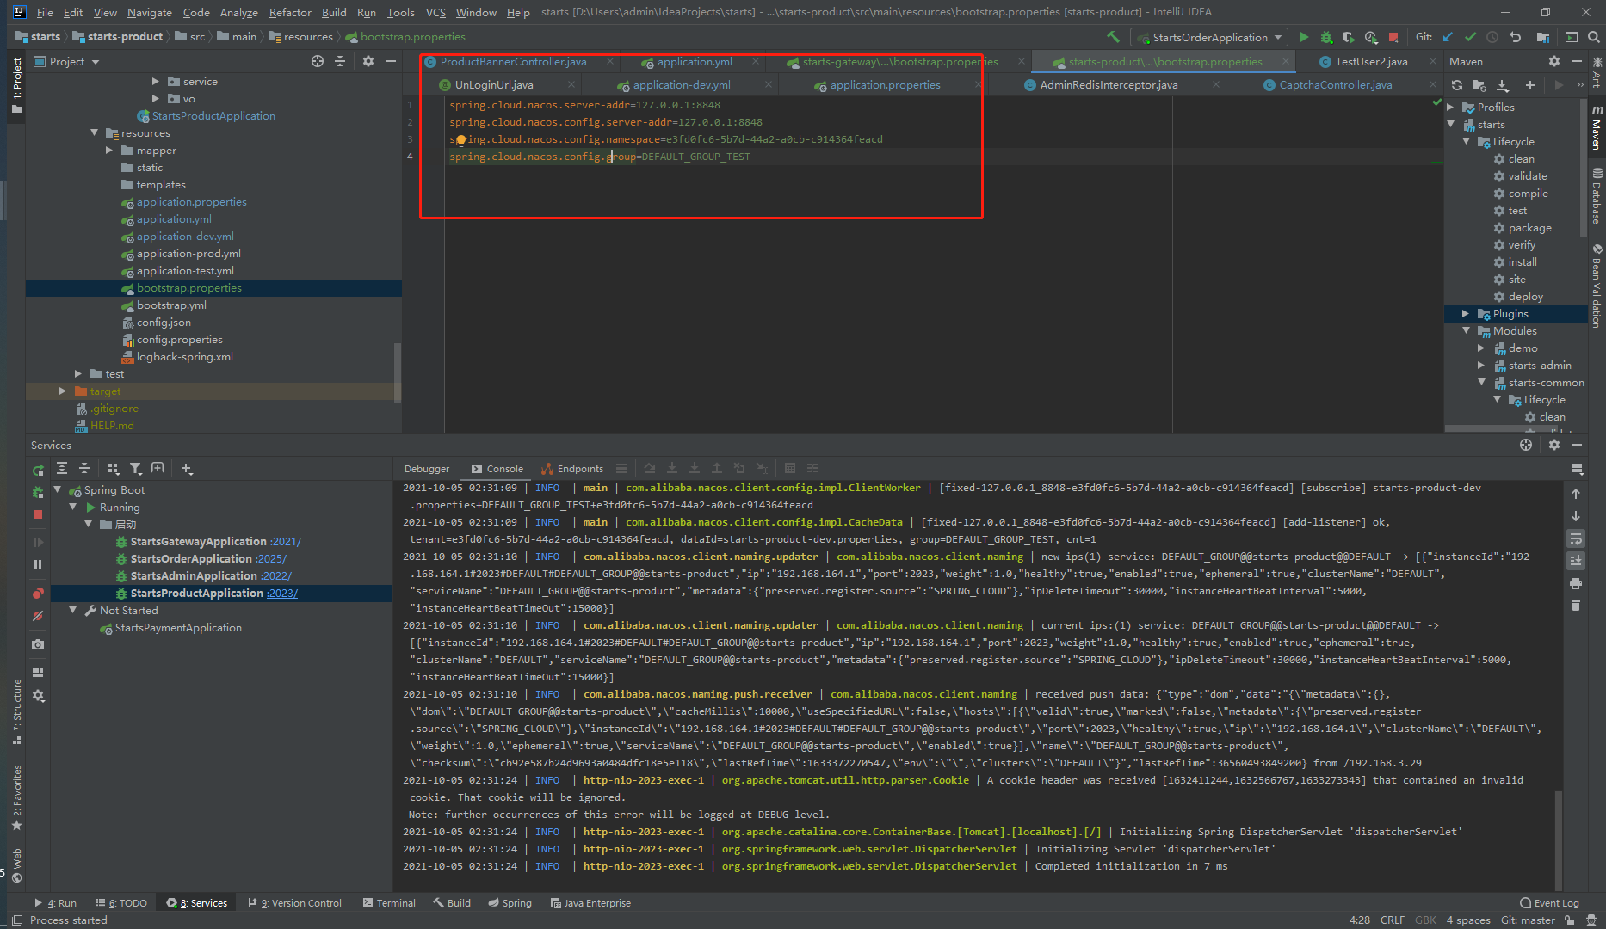This screenshot has height=929, width=1606.
Task: Open the Endpoints tab
Action: pos(572,469)
